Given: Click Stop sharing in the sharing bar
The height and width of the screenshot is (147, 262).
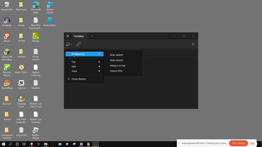Looking at the screenshot, I should coord(238,143).
